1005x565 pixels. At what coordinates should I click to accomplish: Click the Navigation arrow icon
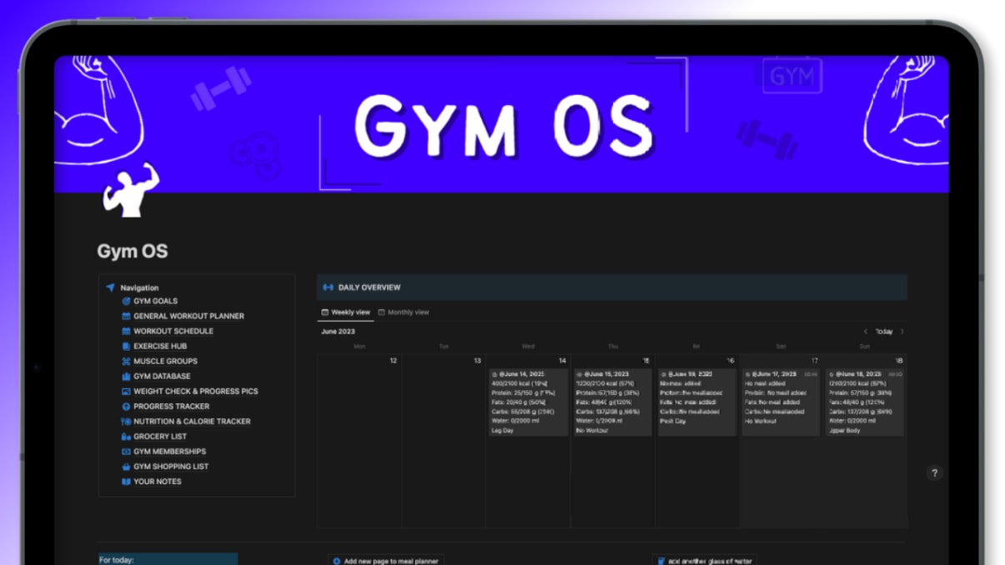point(110,287)
